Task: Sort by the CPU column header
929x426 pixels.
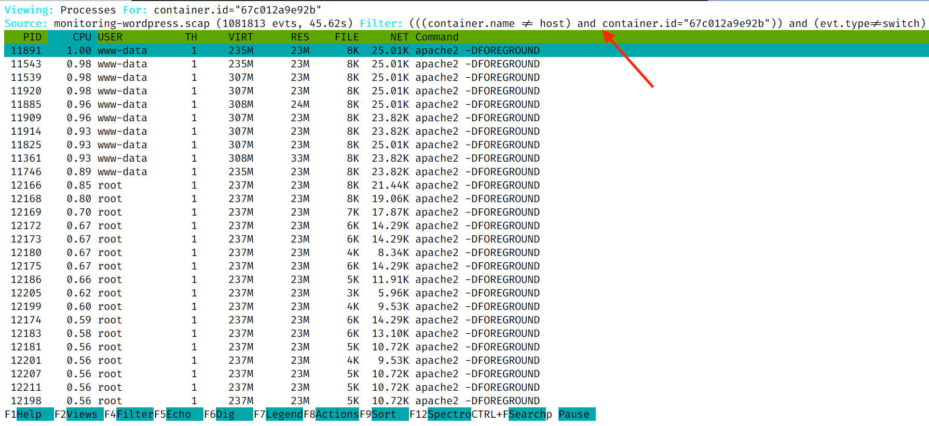Action: tap(82, 37)
